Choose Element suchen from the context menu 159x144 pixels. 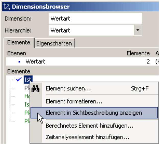pos(68,89)
